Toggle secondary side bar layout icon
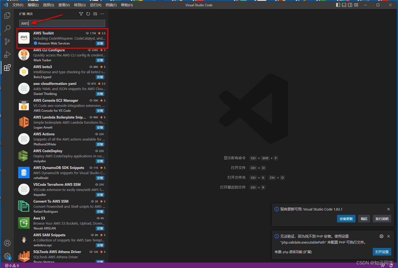Image resolution: width=398 pixels, height=268 pixels. (350, 5)
